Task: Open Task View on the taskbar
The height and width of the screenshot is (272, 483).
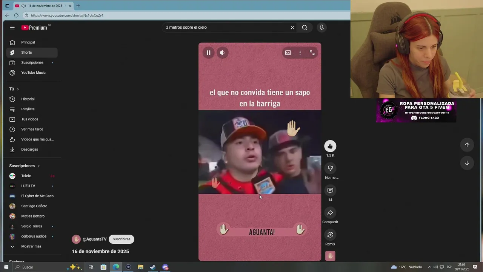Action: click(91, 267)
